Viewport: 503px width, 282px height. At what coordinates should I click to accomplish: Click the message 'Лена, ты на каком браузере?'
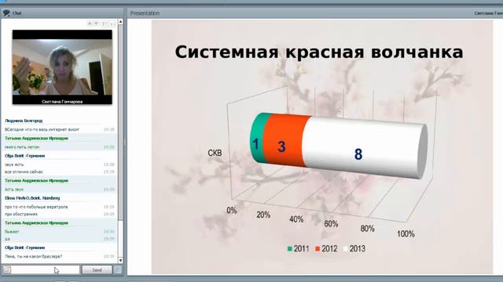click(33, 256)
